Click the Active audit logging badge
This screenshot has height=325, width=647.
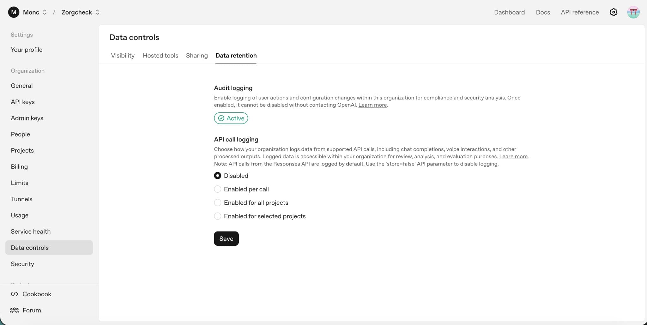click(231, 118)
